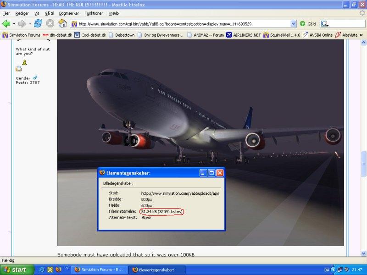This screenshot has height=275, width=367.
Task: Open SquirrelMail 1.4.6 bookmark
Action: click(x=282, y=35)
